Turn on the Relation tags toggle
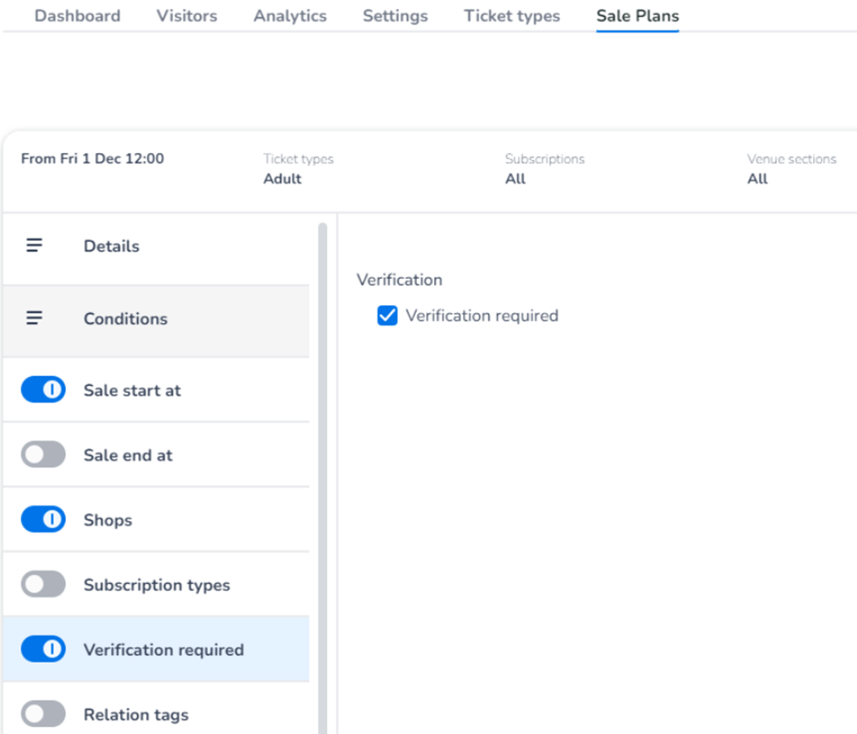The width and height of the screenshot is (857, 734). [43, 715]
